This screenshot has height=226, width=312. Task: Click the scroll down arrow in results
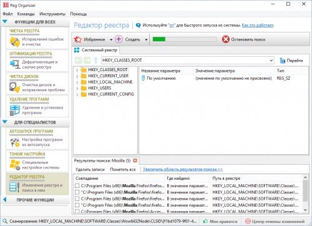tap(305, 210)
